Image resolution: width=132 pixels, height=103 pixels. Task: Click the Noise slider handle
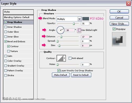tap(58, 64)
